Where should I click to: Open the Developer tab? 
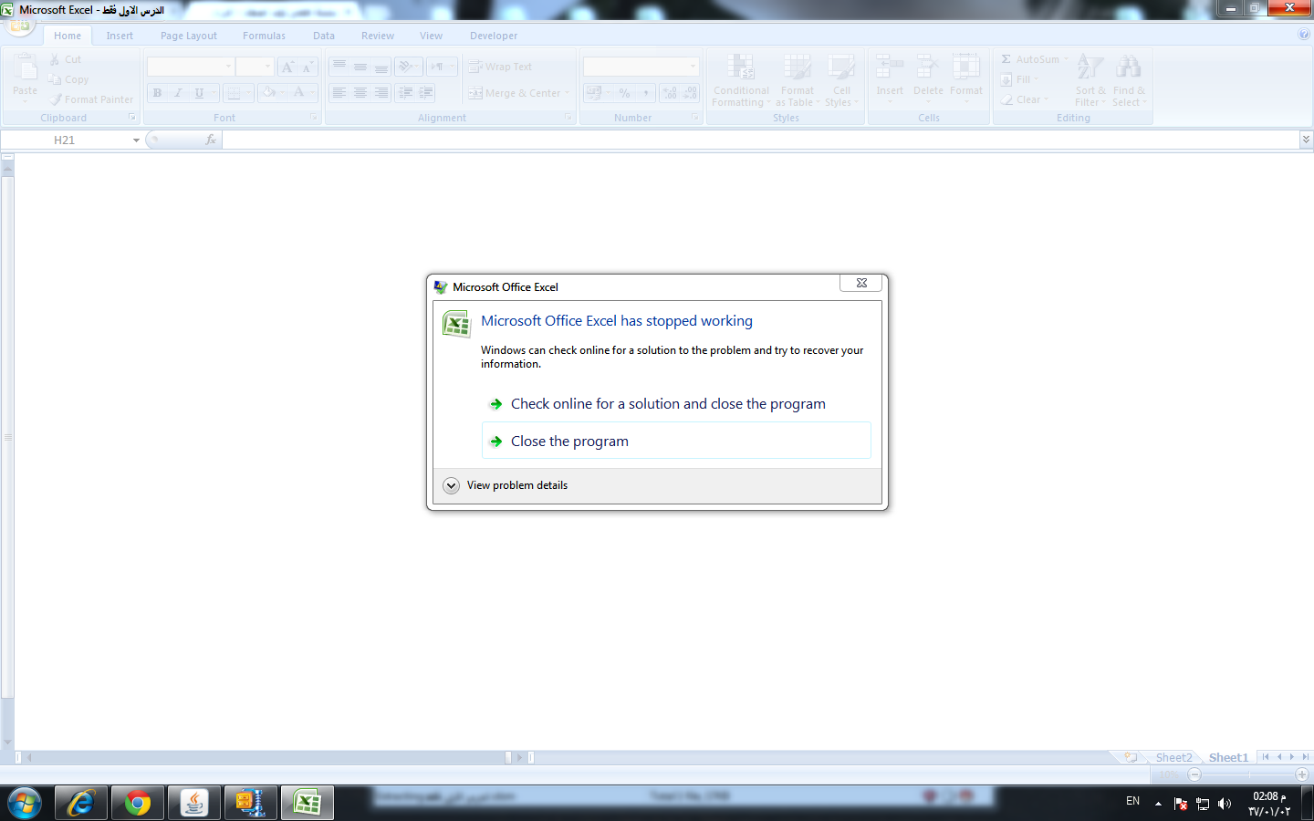[494, 36]
